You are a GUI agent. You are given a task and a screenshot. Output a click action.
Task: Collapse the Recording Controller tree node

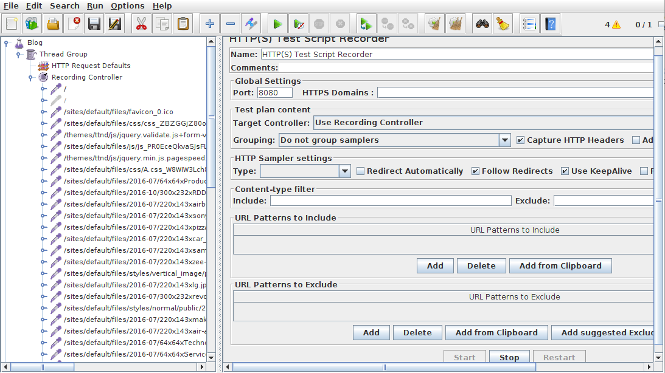[x=30, y=78]
